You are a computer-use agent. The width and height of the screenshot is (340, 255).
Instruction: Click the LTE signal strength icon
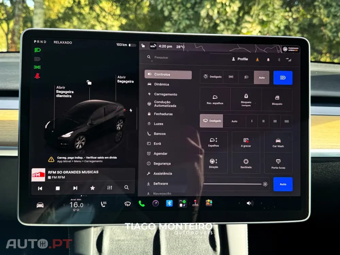click(x=289, y=60)
